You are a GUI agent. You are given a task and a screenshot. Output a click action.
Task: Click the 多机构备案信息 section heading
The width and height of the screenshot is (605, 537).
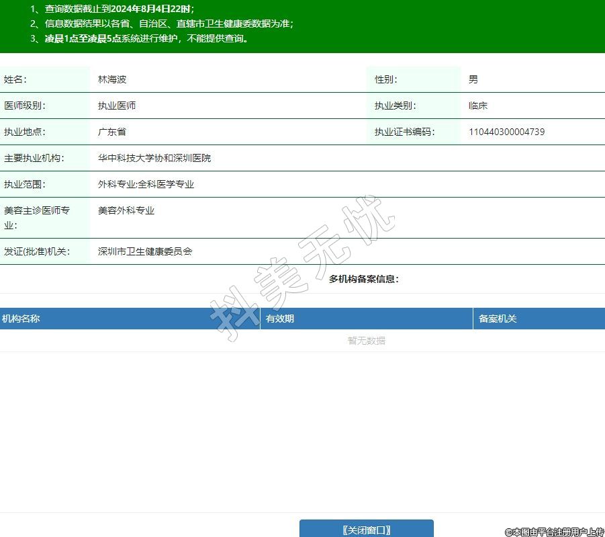[x=364, y=279]
